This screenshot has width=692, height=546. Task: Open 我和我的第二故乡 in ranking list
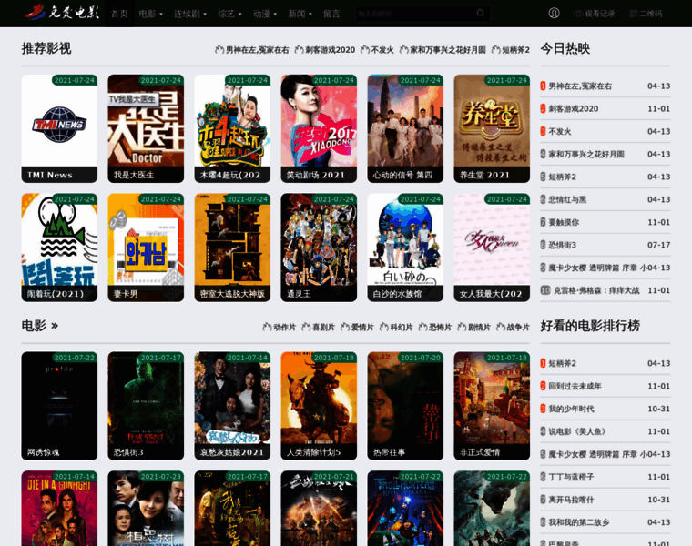[578, 522]
